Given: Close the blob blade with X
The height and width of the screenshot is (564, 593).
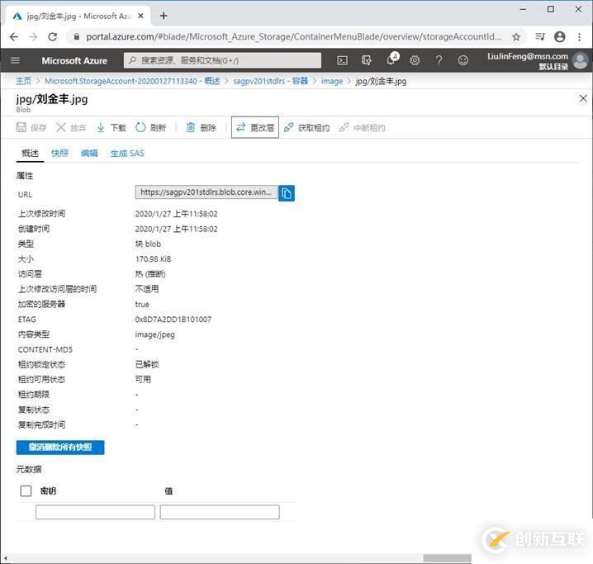Looking at the screenshot, I should (583, 98).
